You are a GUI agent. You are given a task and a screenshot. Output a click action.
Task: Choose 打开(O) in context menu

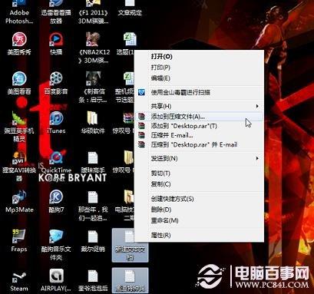pos(199,57)
